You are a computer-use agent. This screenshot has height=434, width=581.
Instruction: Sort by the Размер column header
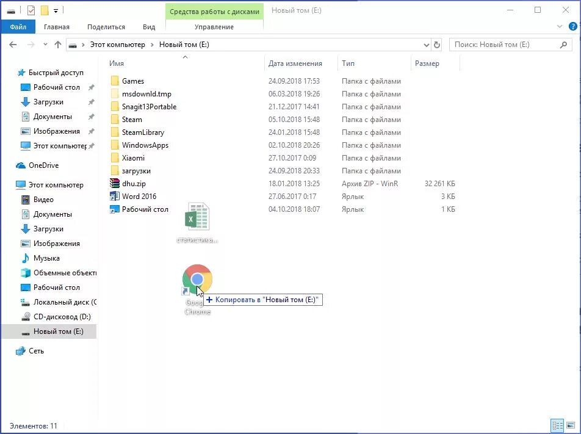[427, 63]
